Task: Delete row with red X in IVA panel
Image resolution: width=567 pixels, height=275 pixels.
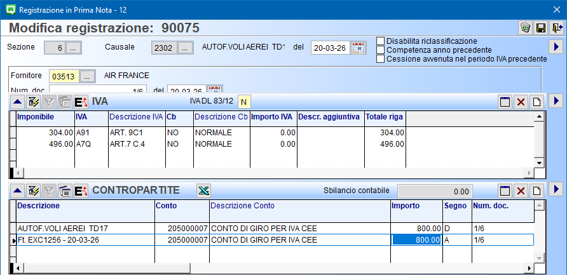Action: (521, 102)
